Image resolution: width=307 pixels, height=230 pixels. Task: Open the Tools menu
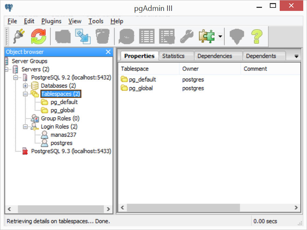coord(96,21)
